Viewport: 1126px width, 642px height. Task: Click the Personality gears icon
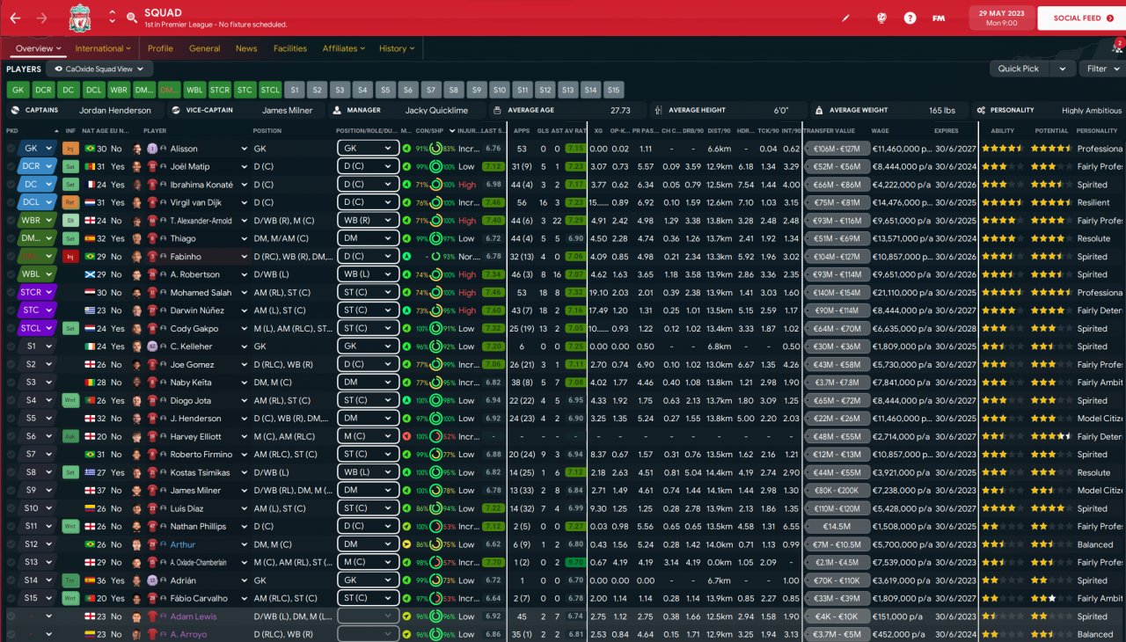point(980,111)
